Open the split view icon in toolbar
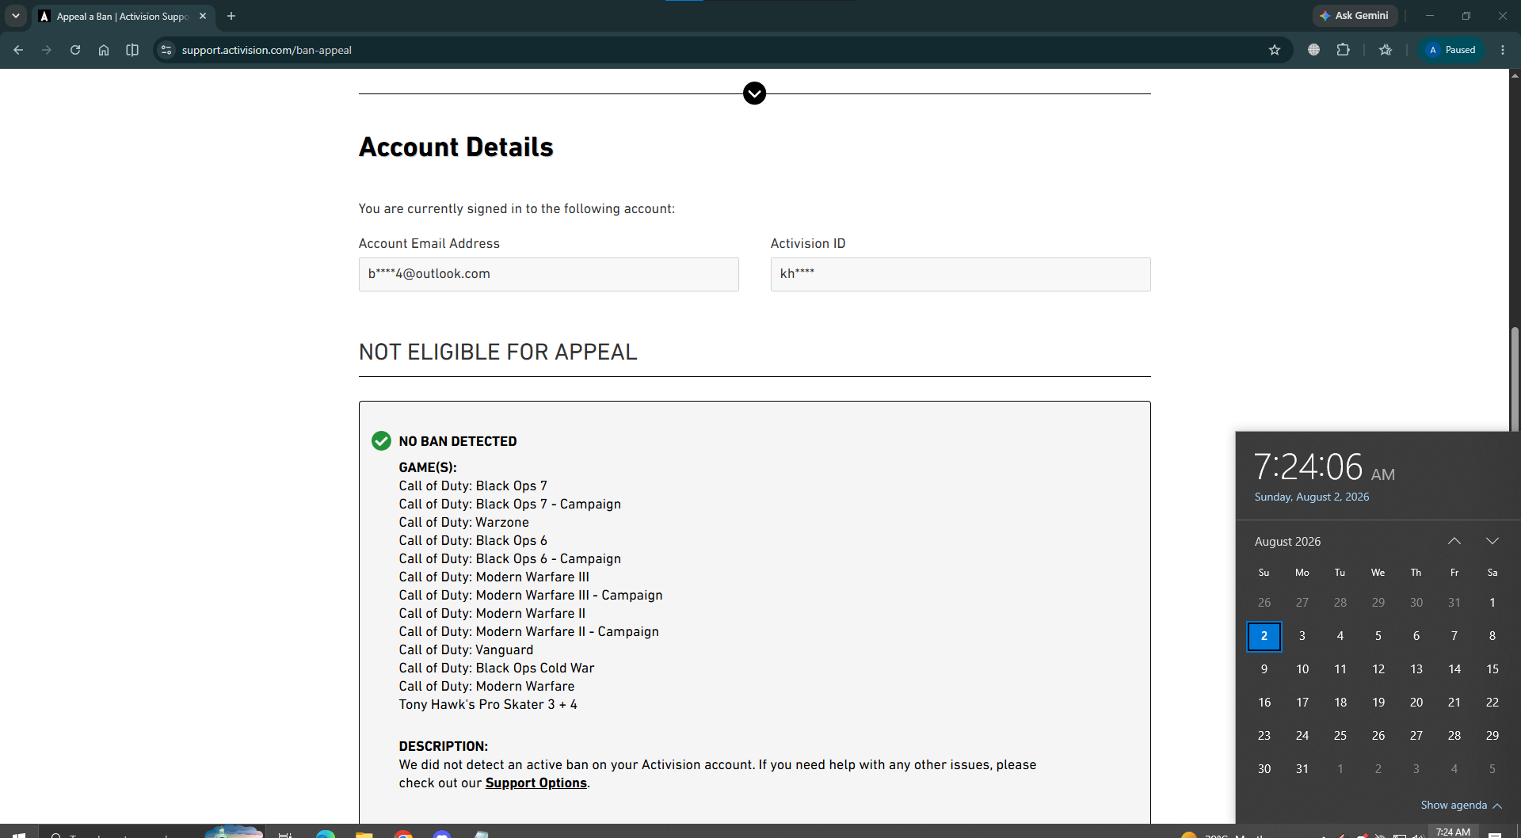The width and height of the screenshot is (1521, 838). [132, 50]
